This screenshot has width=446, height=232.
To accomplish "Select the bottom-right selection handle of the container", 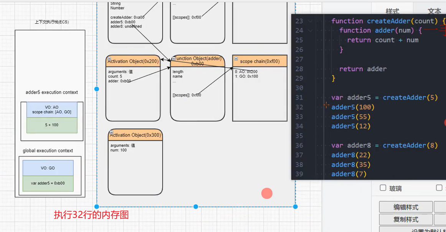I will point(295,207).
